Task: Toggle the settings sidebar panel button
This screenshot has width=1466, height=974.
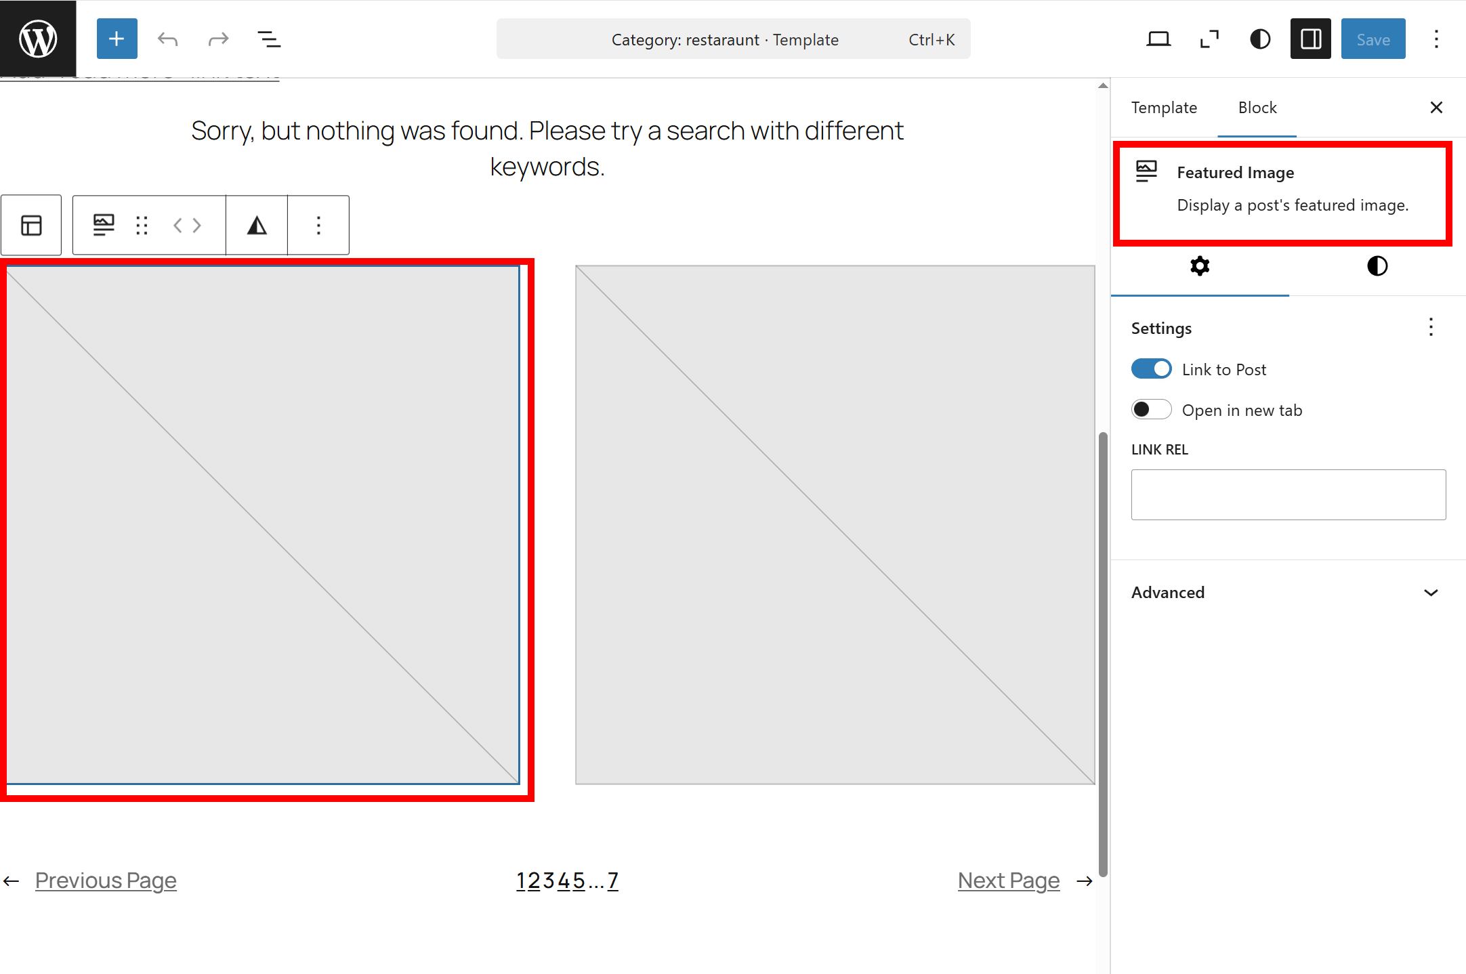Action: point(1310,39)
